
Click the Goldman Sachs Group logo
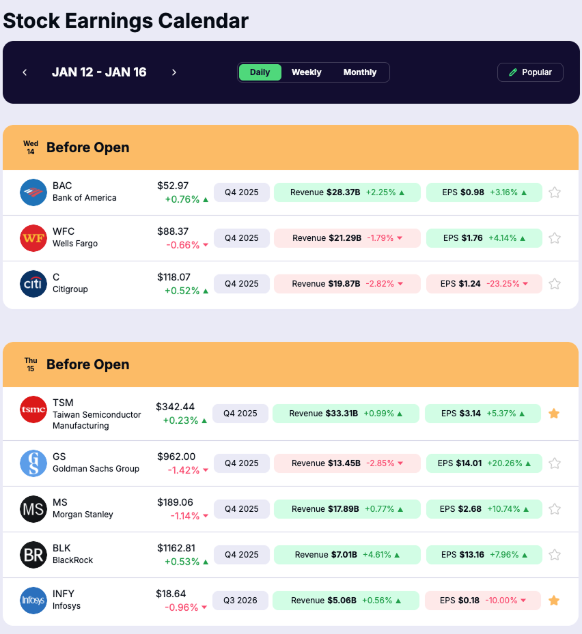33,463
